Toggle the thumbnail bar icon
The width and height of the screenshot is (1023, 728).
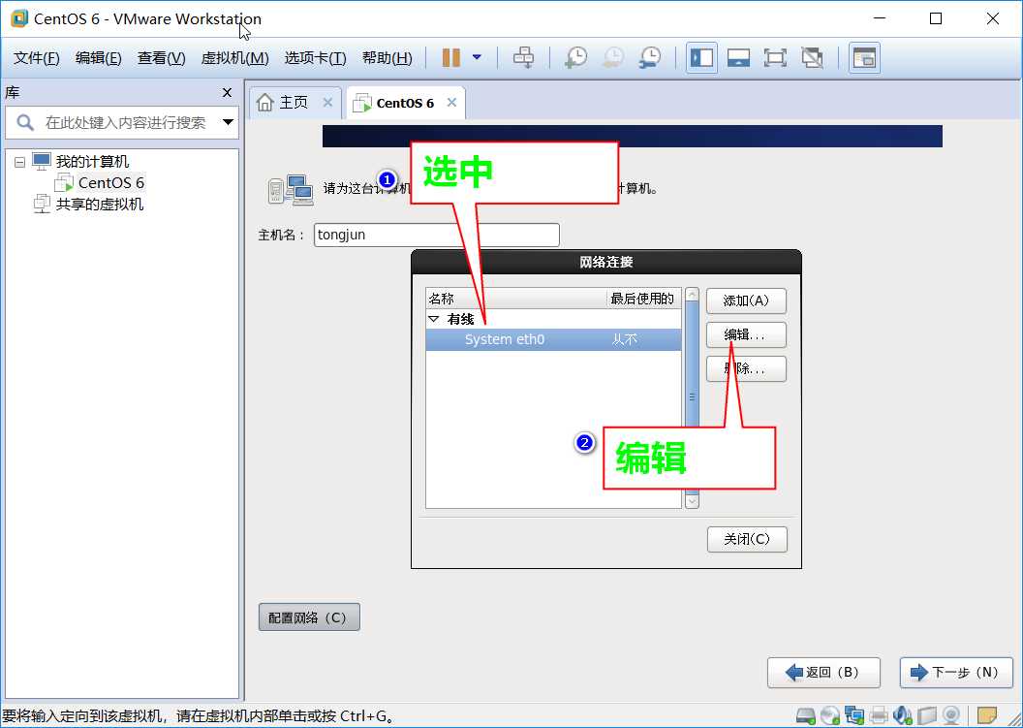coord(738,57)
